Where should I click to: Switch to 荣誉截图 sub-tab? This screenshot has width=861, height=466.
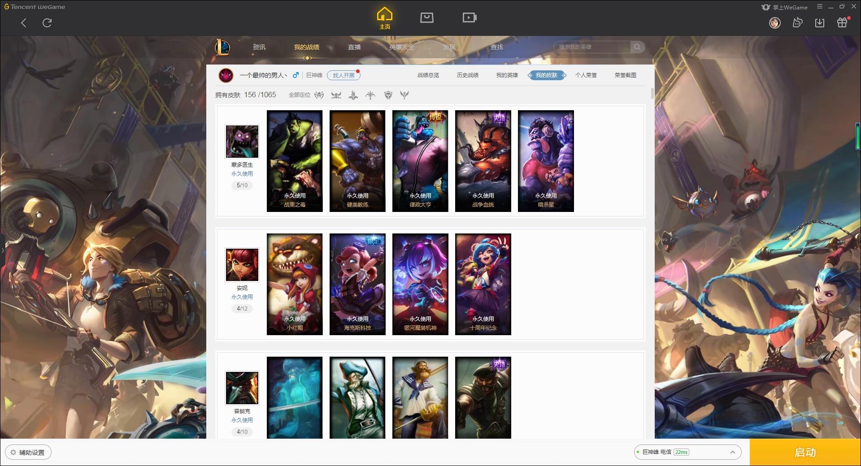(626, 75)
